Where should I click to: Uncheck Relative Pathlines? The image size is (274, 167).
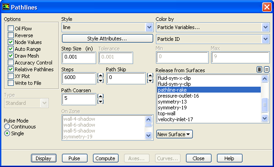click(10, 69)
